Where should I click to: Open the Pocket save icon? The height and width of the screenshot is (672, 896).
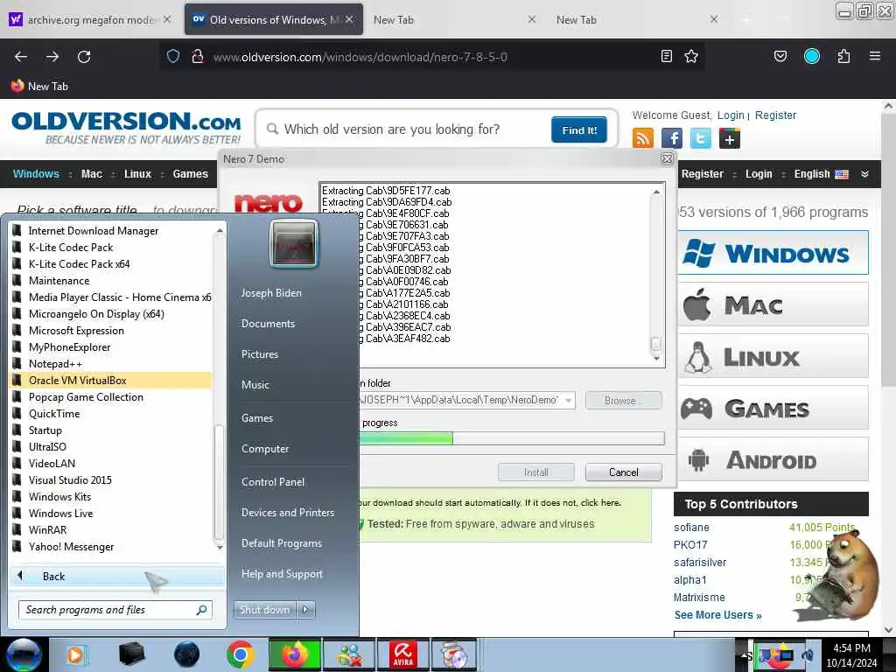pos(780,56)
